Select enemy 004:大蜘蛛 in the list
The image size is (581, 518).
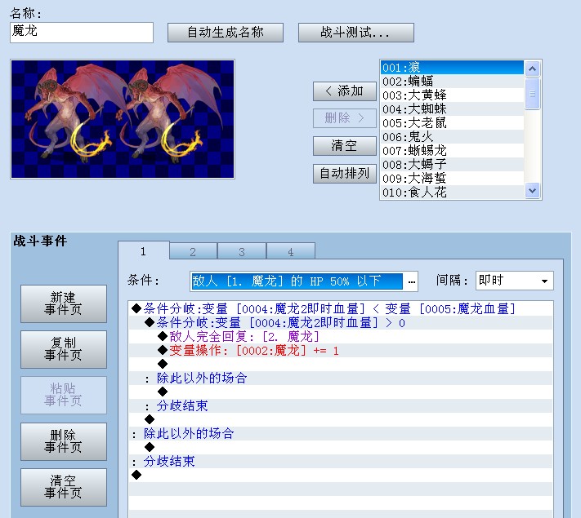pyautogui.click(x=452, y=109)
